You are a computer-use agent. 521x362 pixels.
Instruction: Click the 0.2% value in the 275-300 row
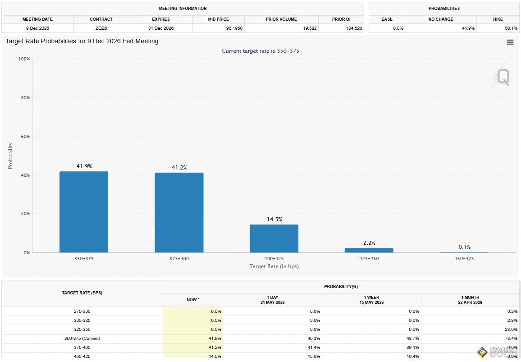coord(512,312)
